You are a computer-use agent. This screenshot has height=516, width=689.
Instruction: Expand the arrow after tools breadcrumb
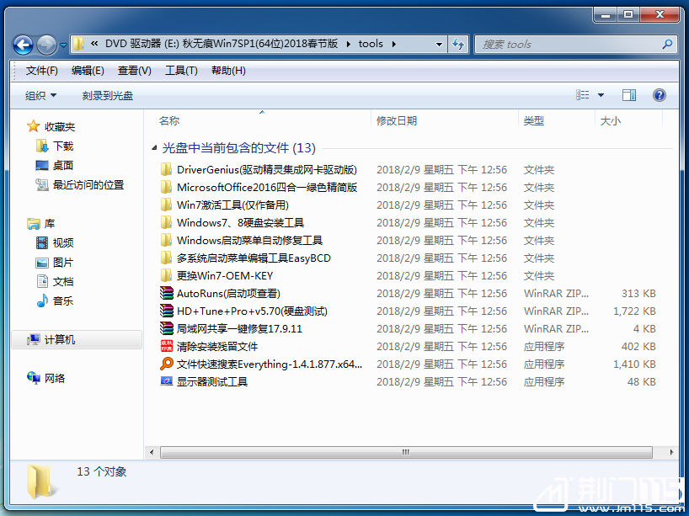point(393,44)
